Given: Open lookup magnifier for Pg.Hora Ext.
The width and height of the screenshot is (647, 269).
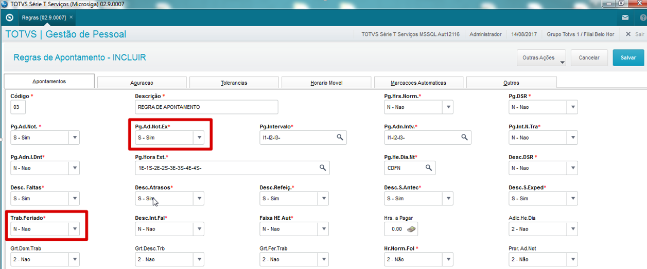Looking at the screenshot, I should tap(323, 168).
